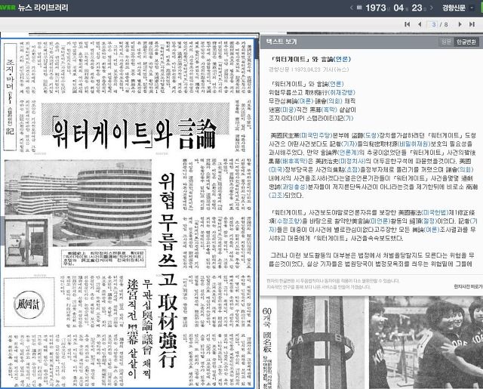Click the vertical 위협 무릅쓰고 取材強行 headline

pyautogui.click(x=168, y=270)
